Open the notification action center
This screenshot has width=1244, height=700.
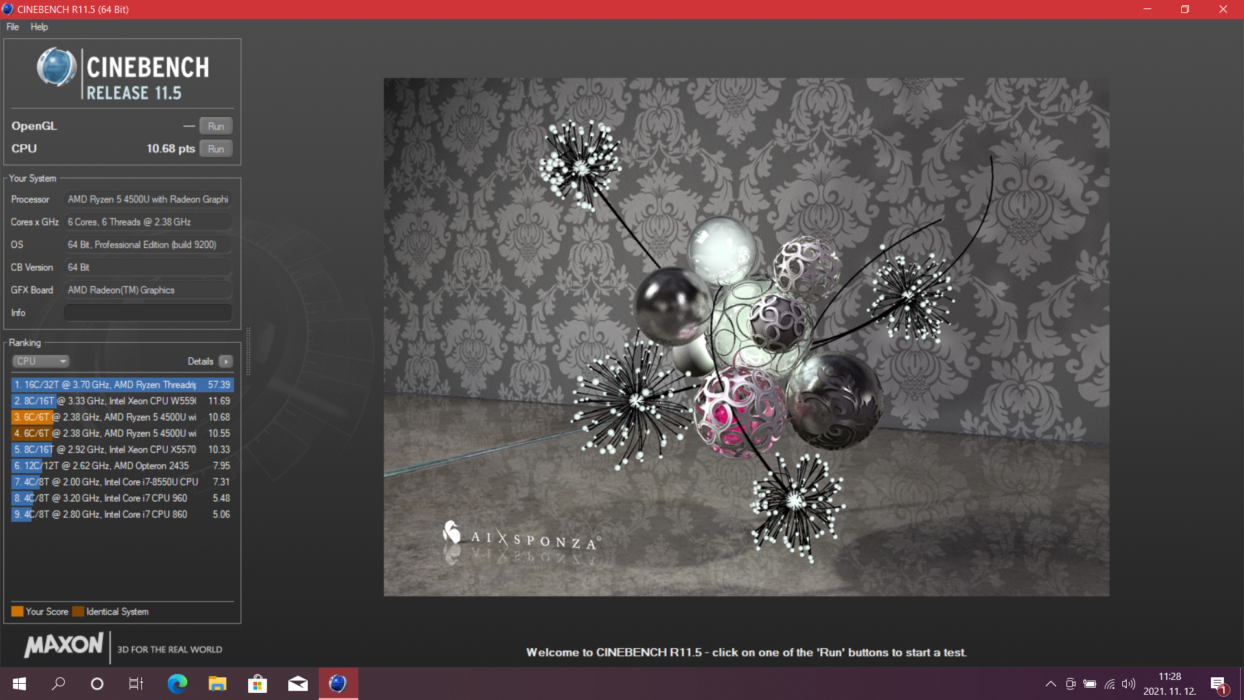coord(1219,684)
